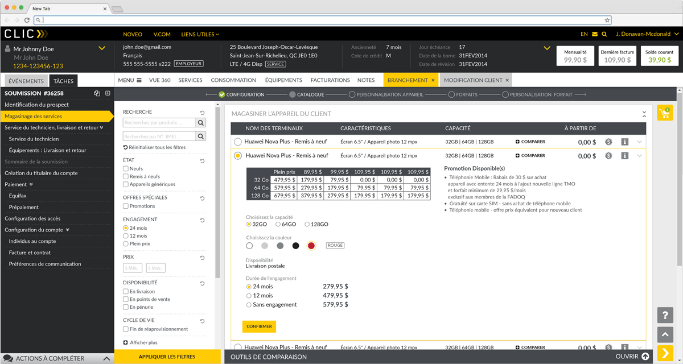Click the browser reload button

[x=27, y=20]
